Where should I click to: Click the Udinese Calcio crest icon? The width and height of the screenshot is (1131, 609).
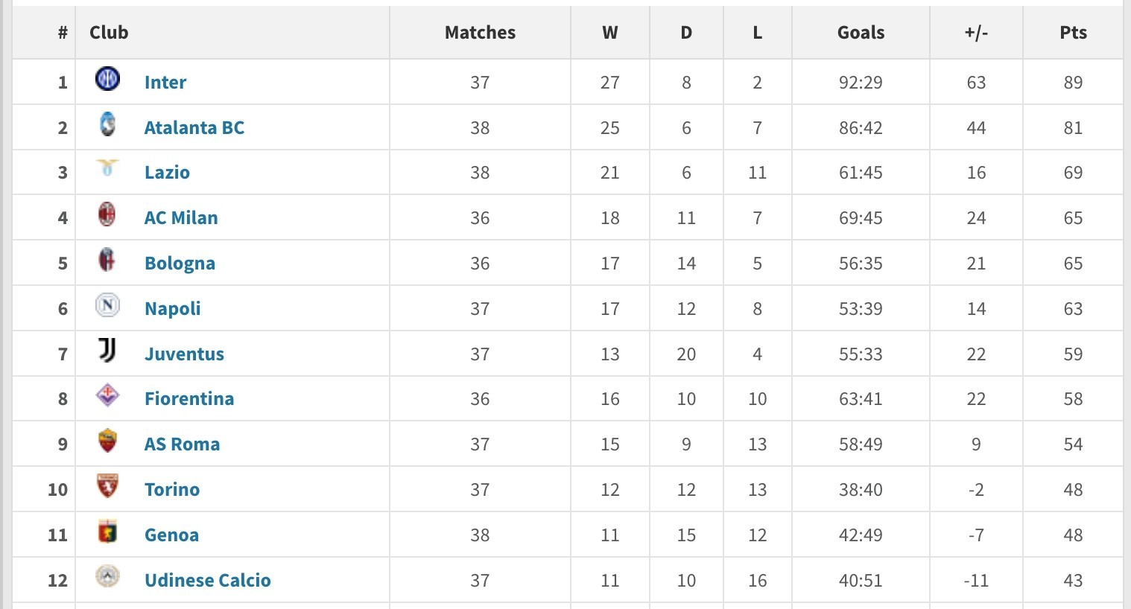pyautogui.click(x=107, y=576)
